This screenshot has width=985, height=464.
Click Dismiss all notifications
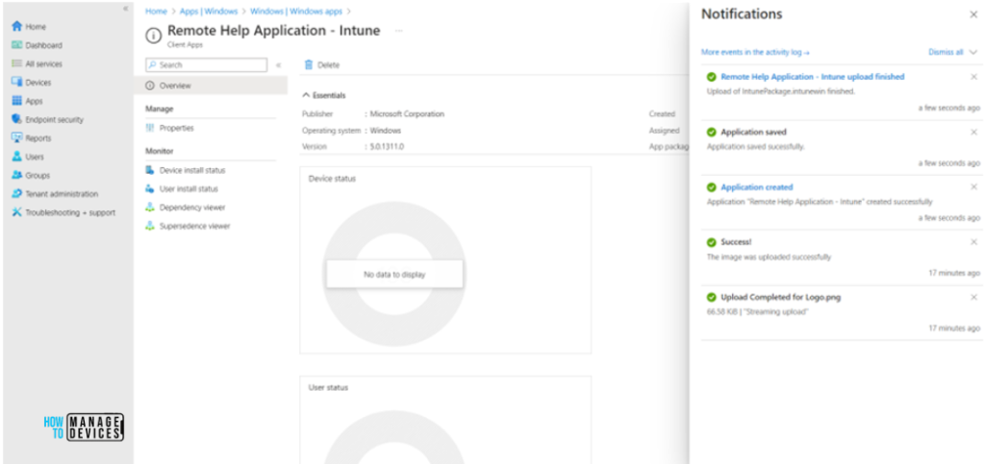[x=946, y=52]
